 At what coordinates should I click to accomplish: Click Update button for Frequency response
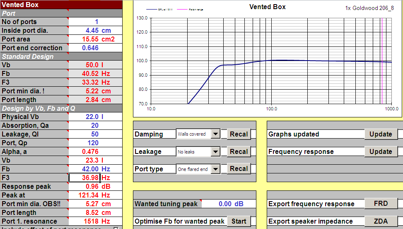381,151
